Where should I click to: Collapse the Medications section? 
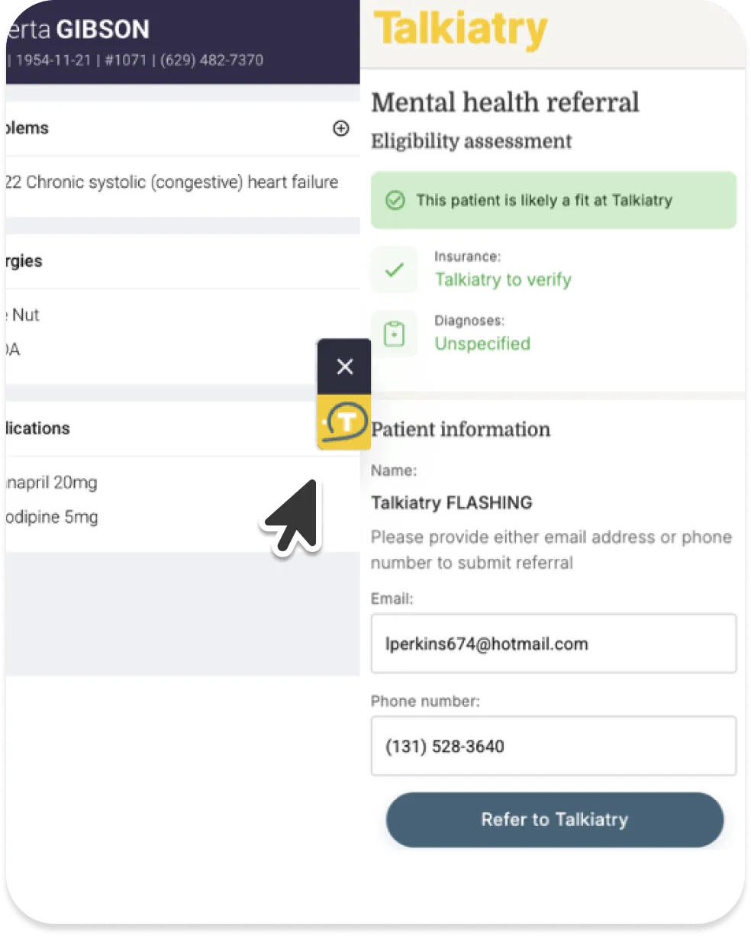pos(34,428)
